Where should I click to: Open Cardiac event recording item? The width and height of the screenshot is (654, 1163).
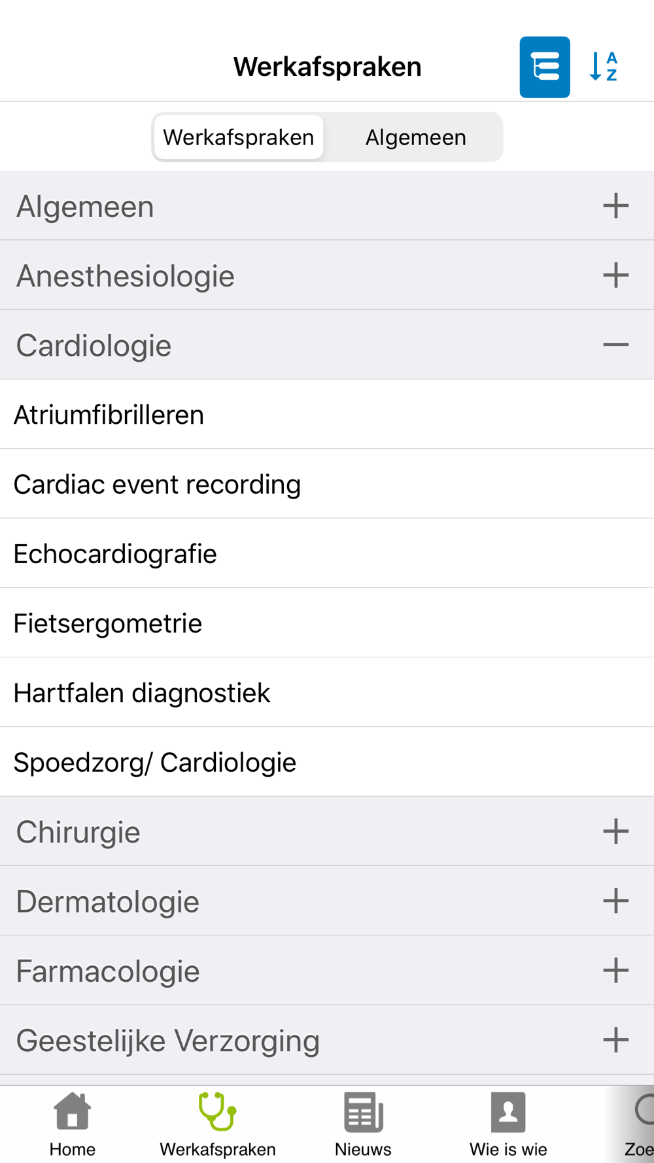[x=327, y=484]
